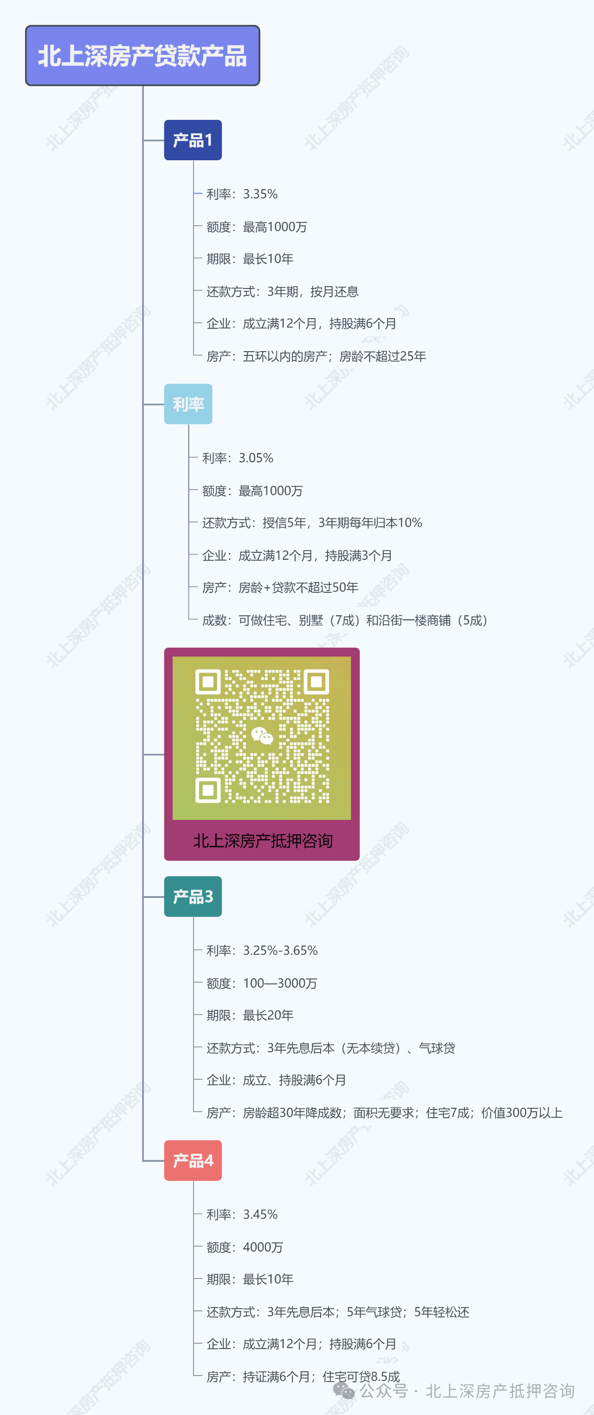594x1415 pixels.
Task: Select the 产品1 node
Action: tap(193, 140)
